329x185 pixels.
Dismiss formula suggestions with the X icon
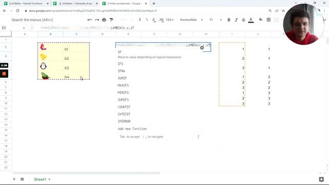[x=202, y=48]
